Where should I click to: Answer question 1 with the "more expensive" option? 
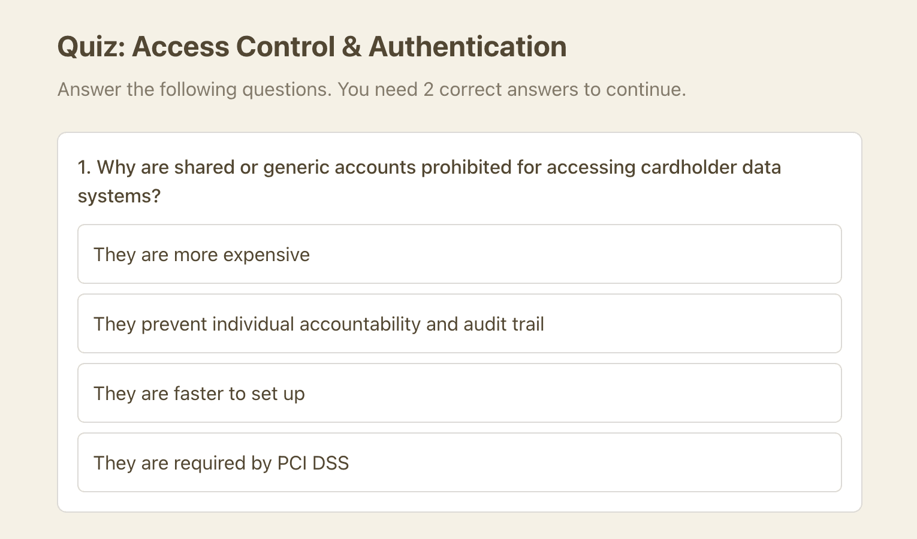click(202, 255)
